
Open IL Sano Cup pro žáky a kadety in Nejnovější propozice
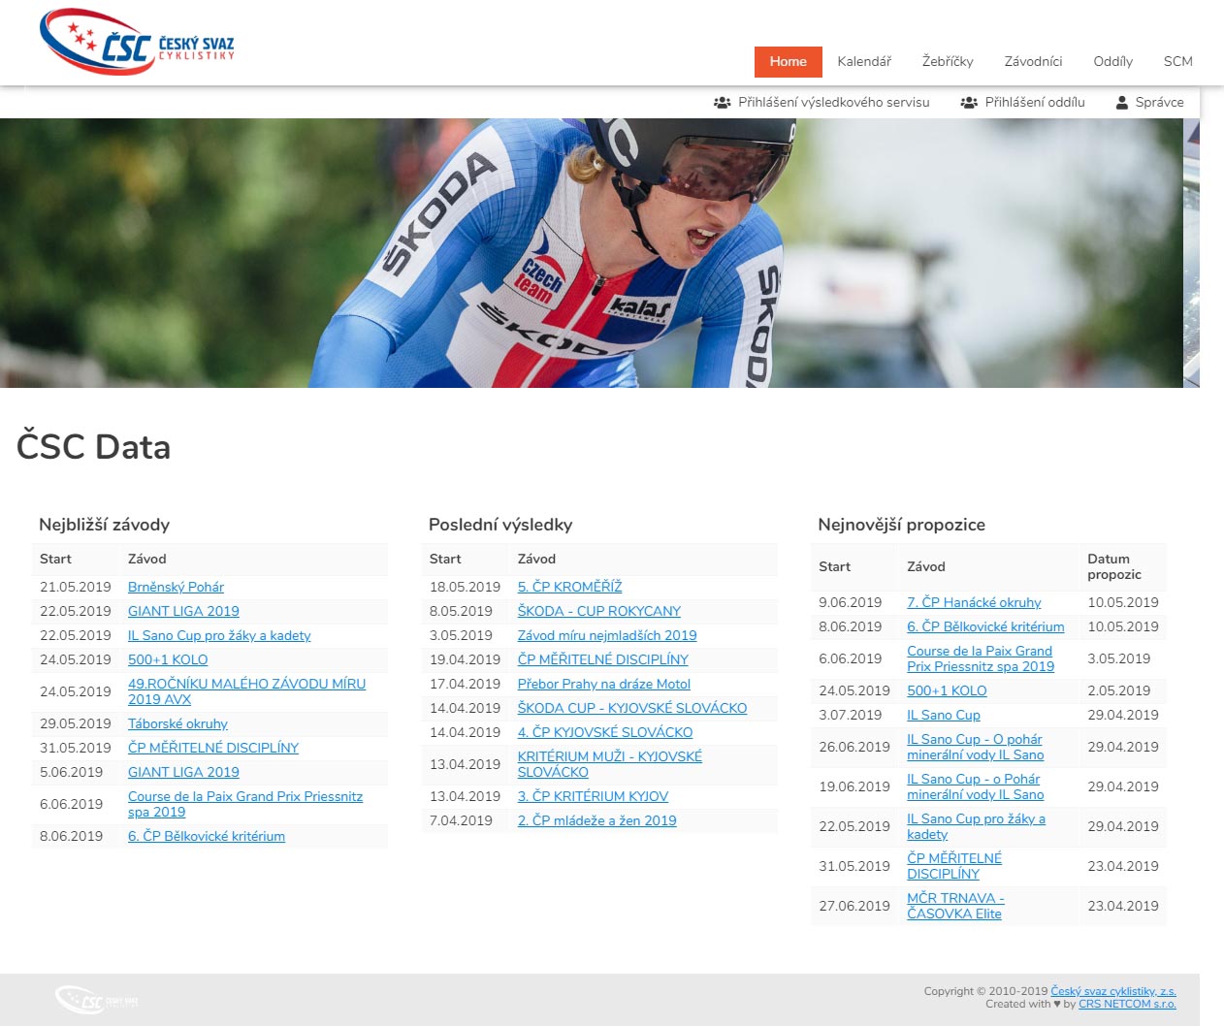pyautogui.click(x=976, y=826)
